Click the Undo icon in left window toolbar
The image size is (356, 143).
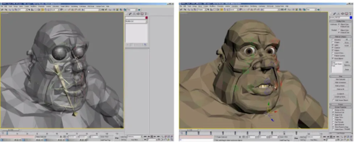[x=2, y=10]
